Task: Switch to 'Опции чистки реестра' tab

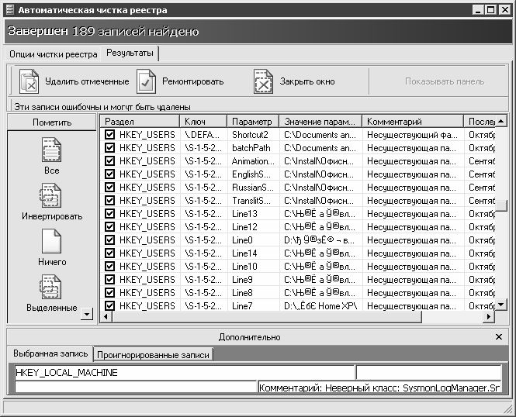Action: 54,54
